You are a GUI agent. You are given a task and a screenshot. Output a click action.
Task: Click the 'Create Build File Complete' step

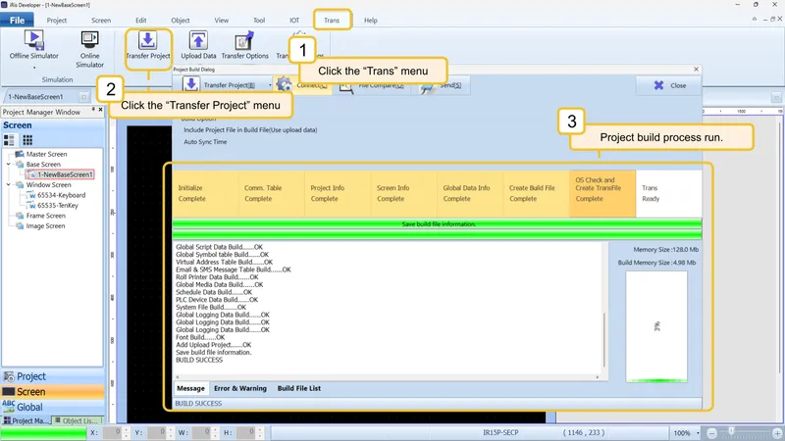click(x=536, y=193)
